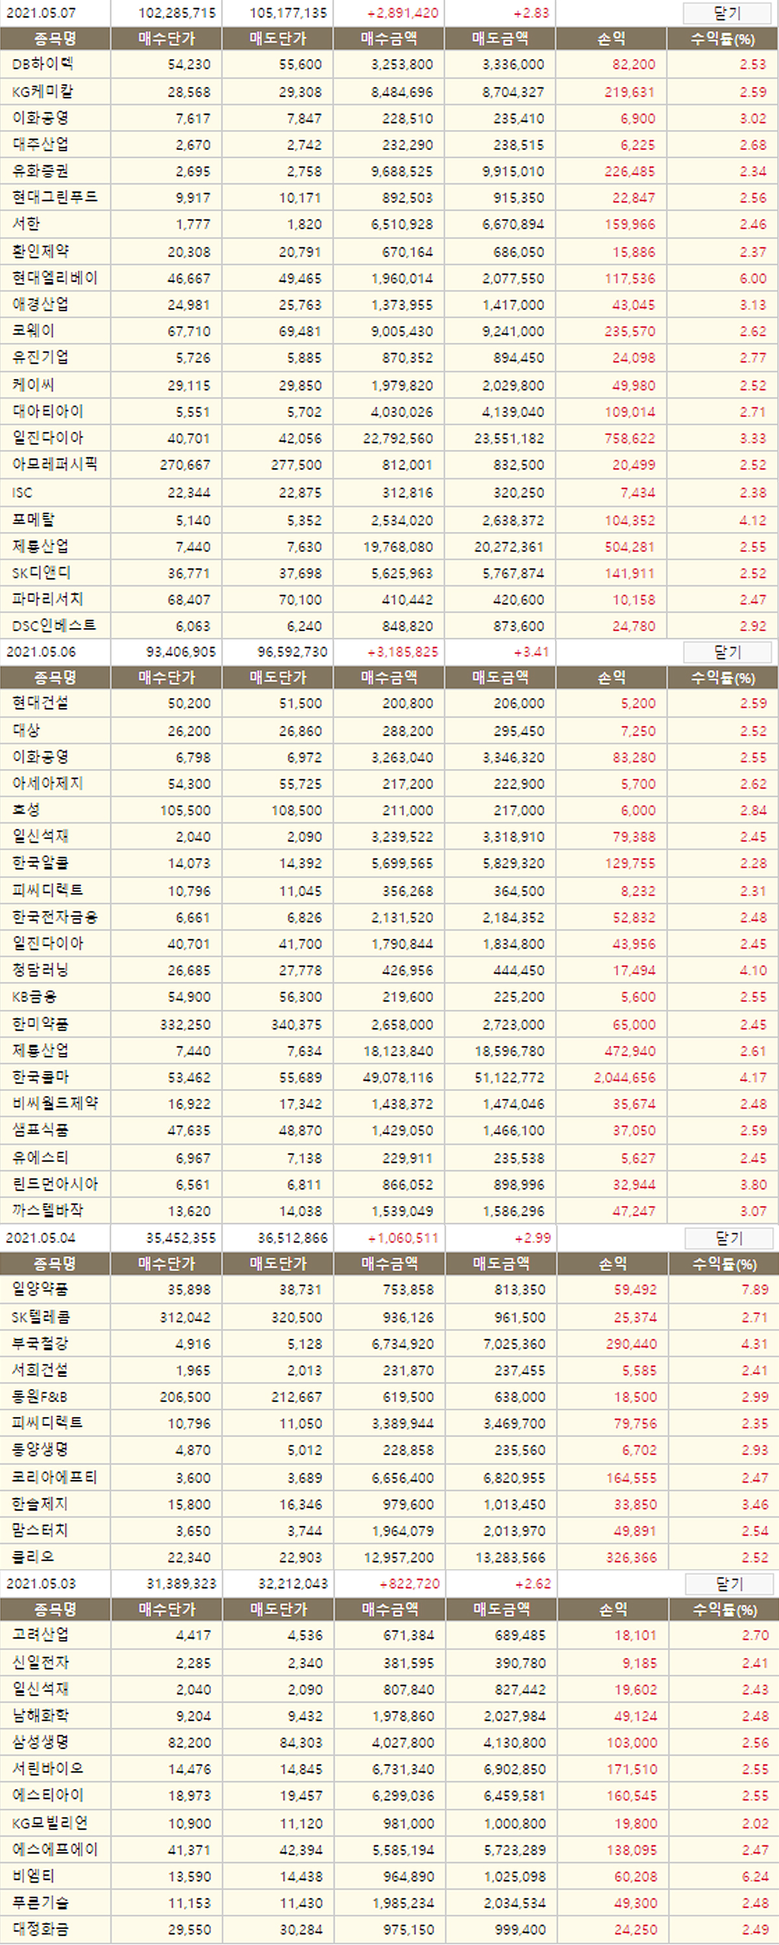Click the 758,622 profit value
This screenshot has height=1945, width=779.
630,439
